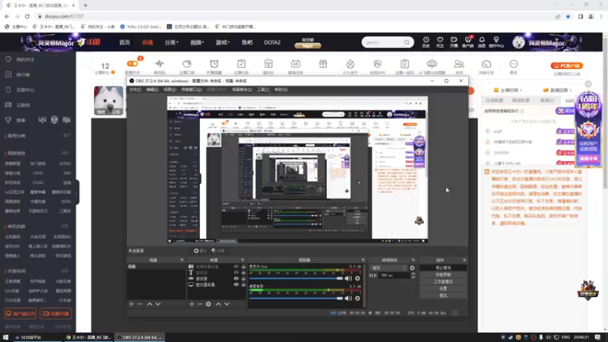
Task: Expand 全部 next to 单机热游 section
Action: (x=65, y=226)
